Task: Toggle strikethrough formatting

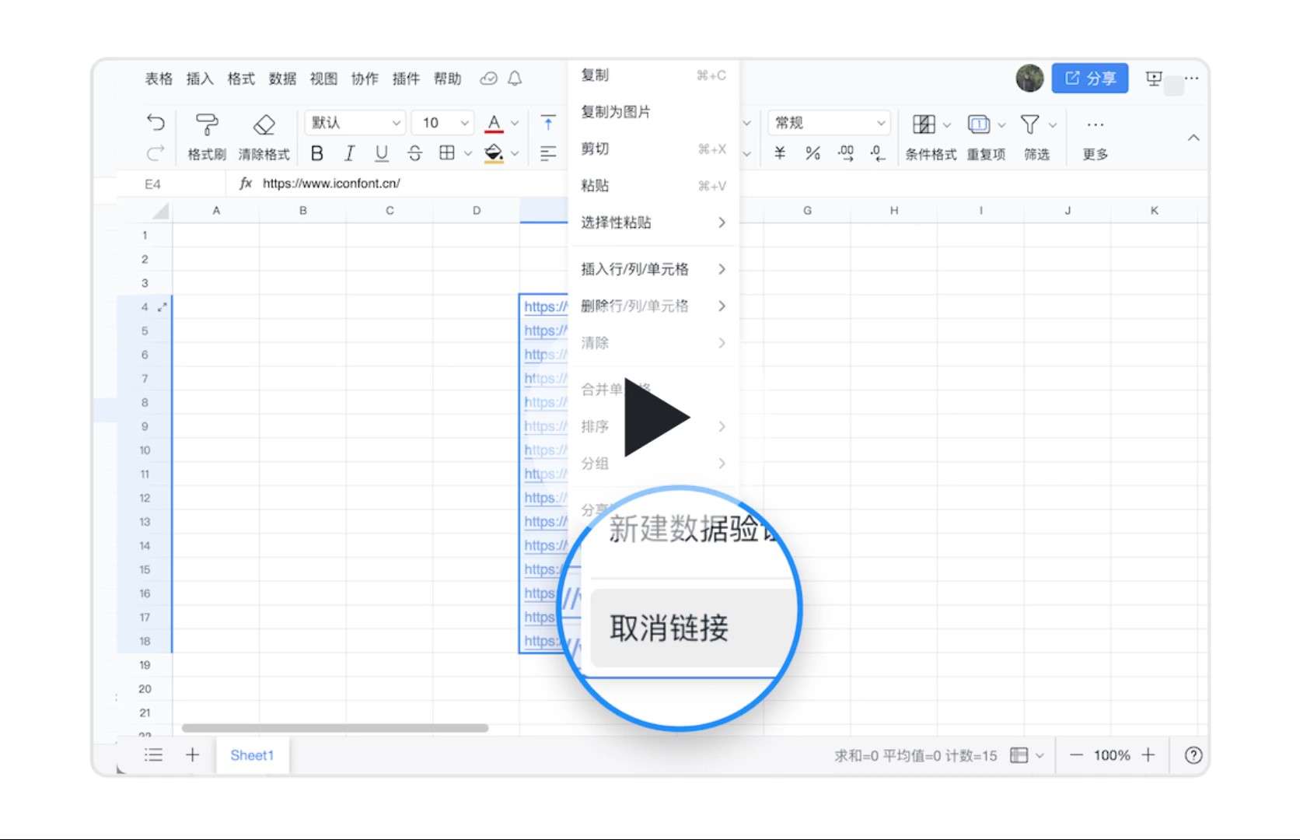Action: pyautogui.click(x=414, y=153)
